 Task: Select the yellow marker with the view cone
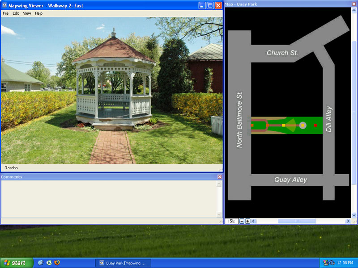tap(283, 125)
